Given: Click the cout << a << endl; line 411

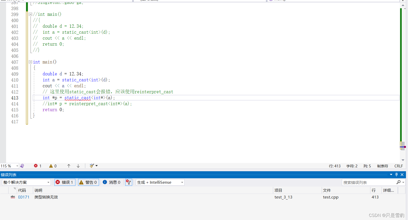Looking at the screenshot, I should (x=64, y=86).
